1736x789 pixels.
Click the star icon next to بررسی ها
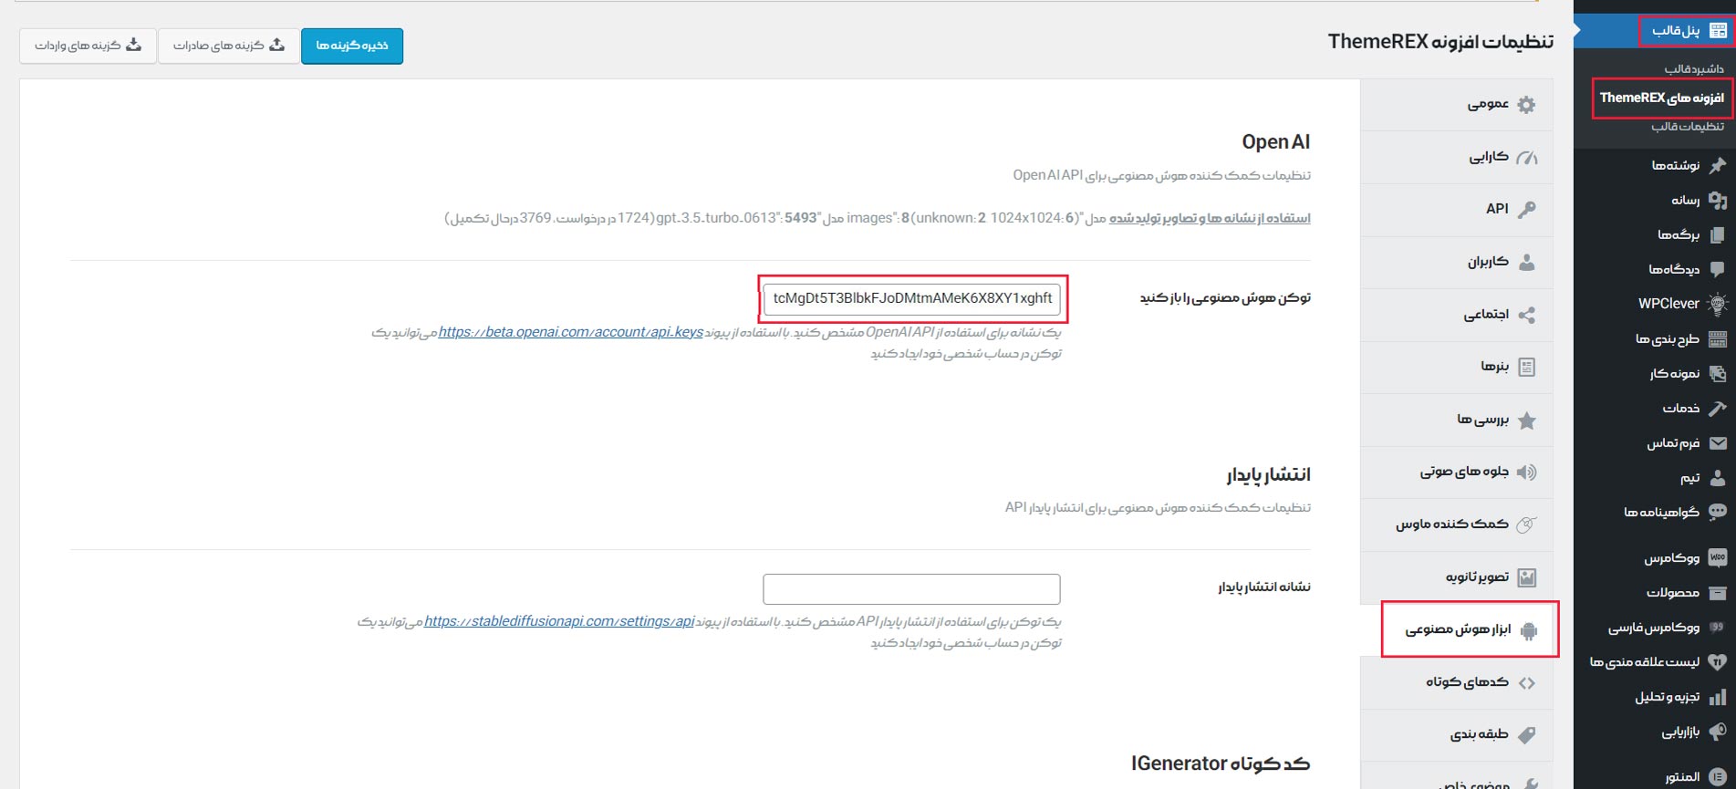[x=1526, y=420]
